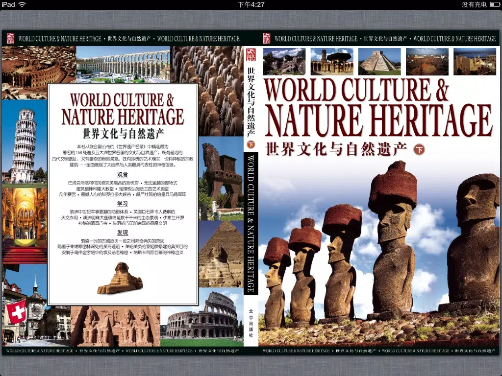Tap the domed fountain pavilion thumbnail
This screenshot has height=376, width=502.
[332, 61]
